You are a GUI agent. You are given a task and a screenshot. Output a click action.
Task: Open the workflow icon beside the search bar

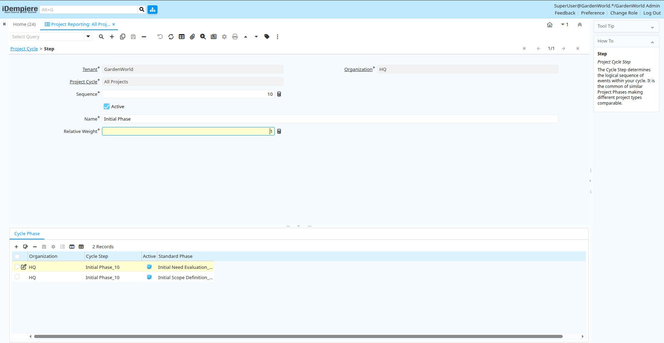pos(152,10)
